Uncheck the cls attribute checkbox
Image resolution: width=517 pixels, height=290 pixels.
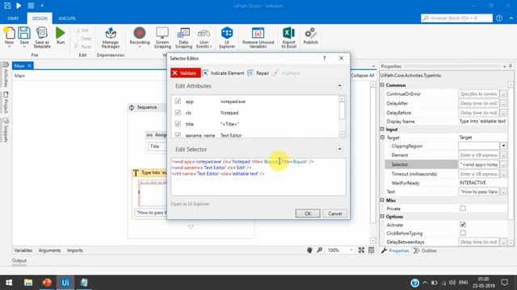point(178,113)
